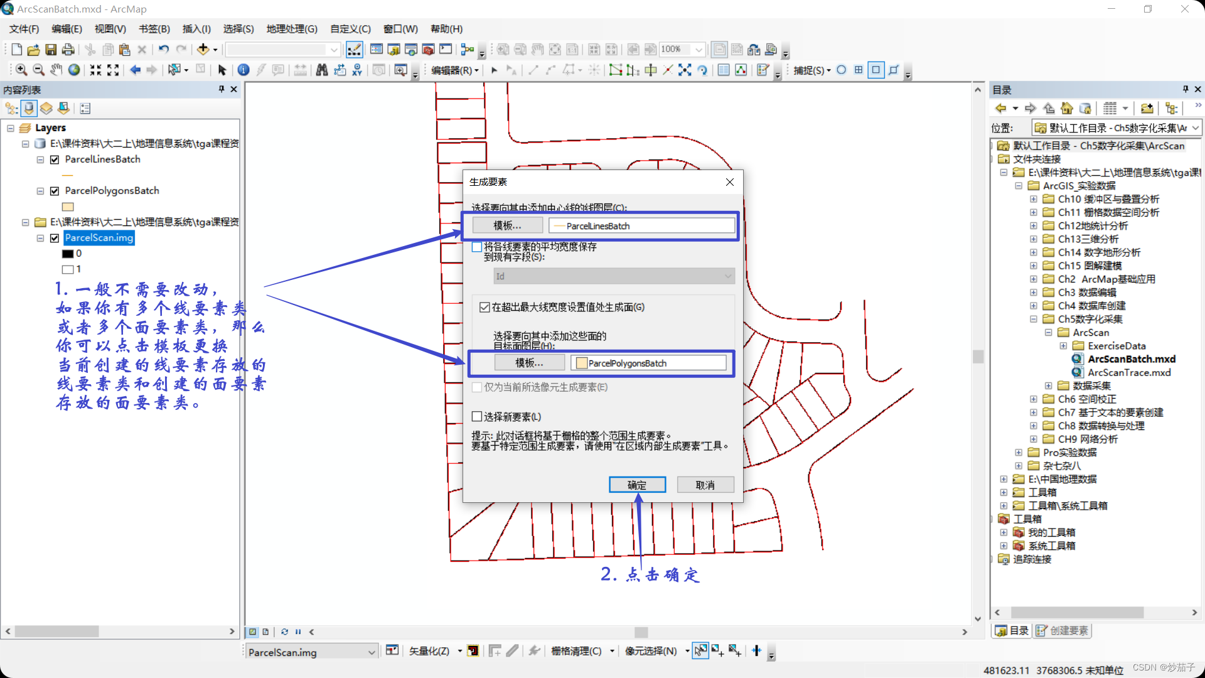Click Cancel in Generate Features dialog
The width and height of the screenshot is (1205, 678).
tap(705, 485)
